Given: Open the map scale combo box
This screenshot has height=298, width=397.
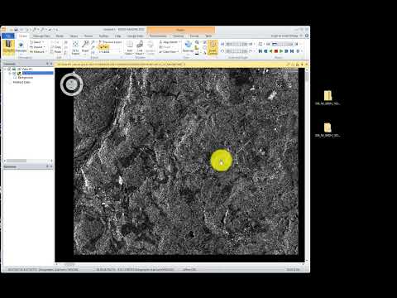Looking at the screenshot, I should pos(110,51).
